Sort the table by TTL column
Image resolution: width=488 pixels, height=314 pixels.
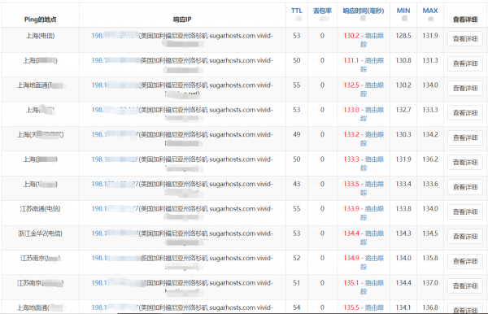click(297, 11)
